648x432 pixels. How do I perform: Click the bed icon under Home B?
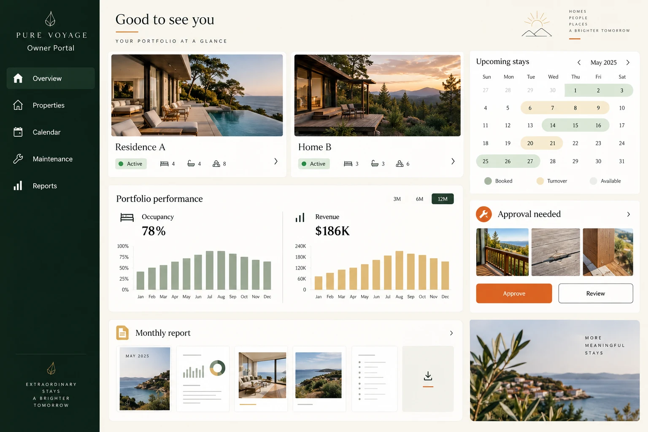click(348, 164)
